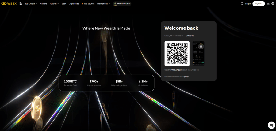Click the login QR code image

(177, 54)
